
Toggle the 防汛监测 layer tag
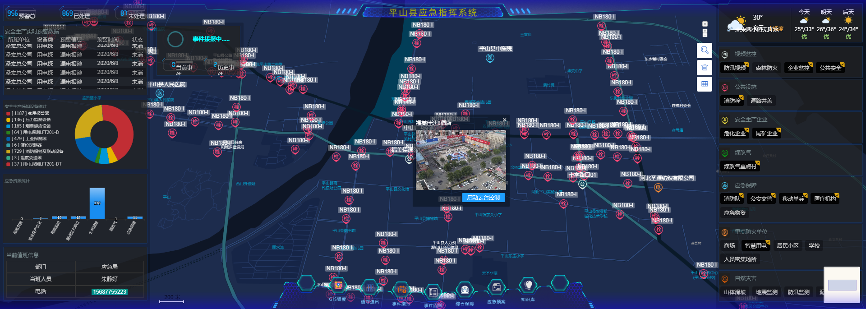(x=798, y=292)
